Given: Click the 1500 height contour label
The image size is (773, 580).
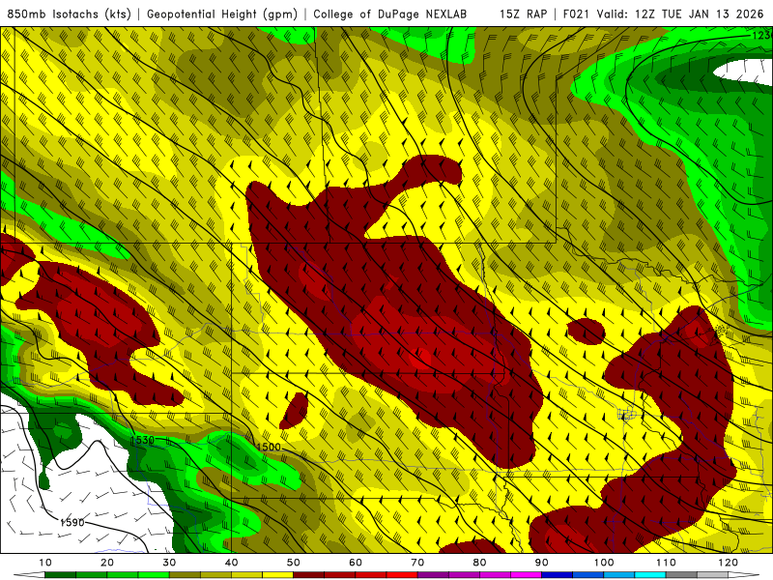Looking at the screenshot, I should coord(269,447).
